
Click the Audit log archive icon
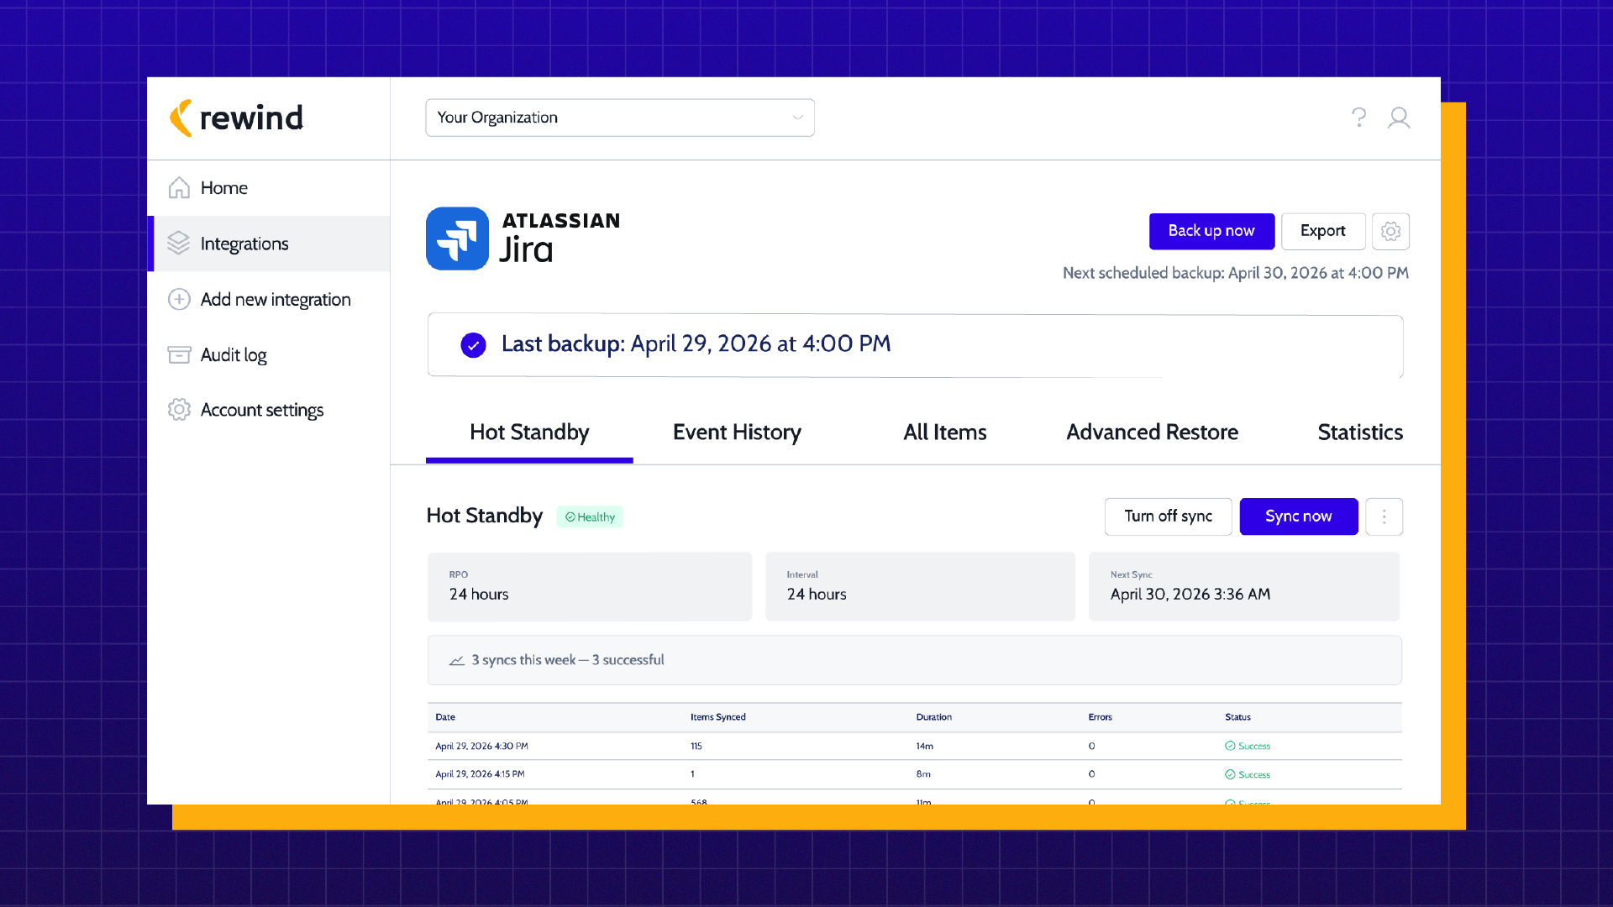(179, 355)
